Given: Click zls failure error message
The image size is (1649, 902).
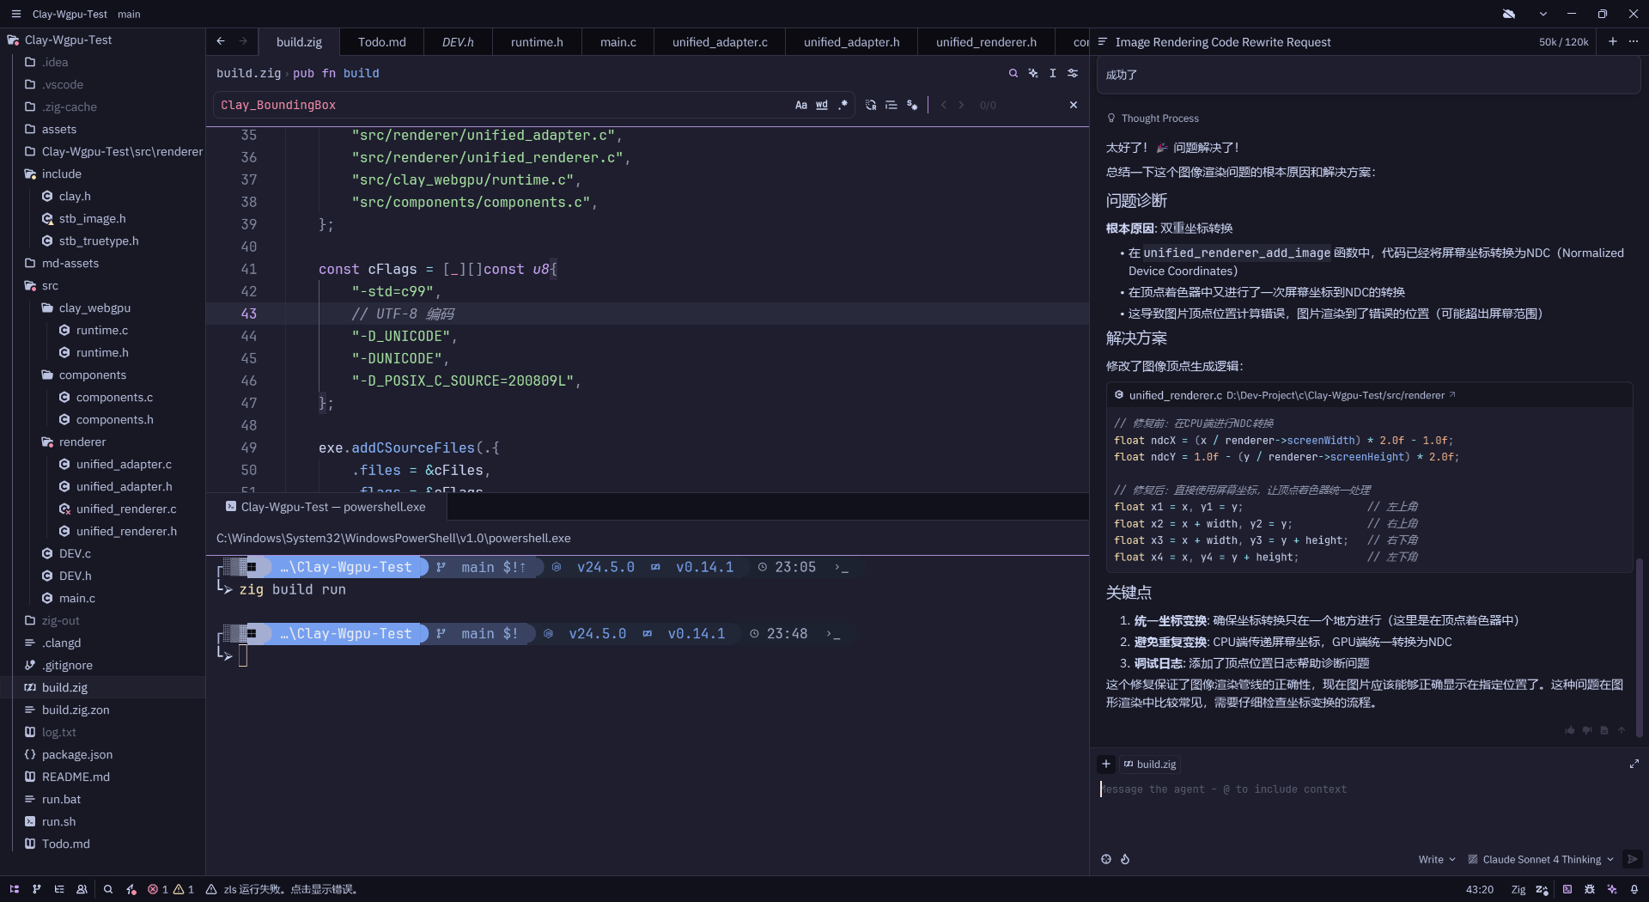Looking at the screenshot, I should pyautogui.click(x=289, y=889).
